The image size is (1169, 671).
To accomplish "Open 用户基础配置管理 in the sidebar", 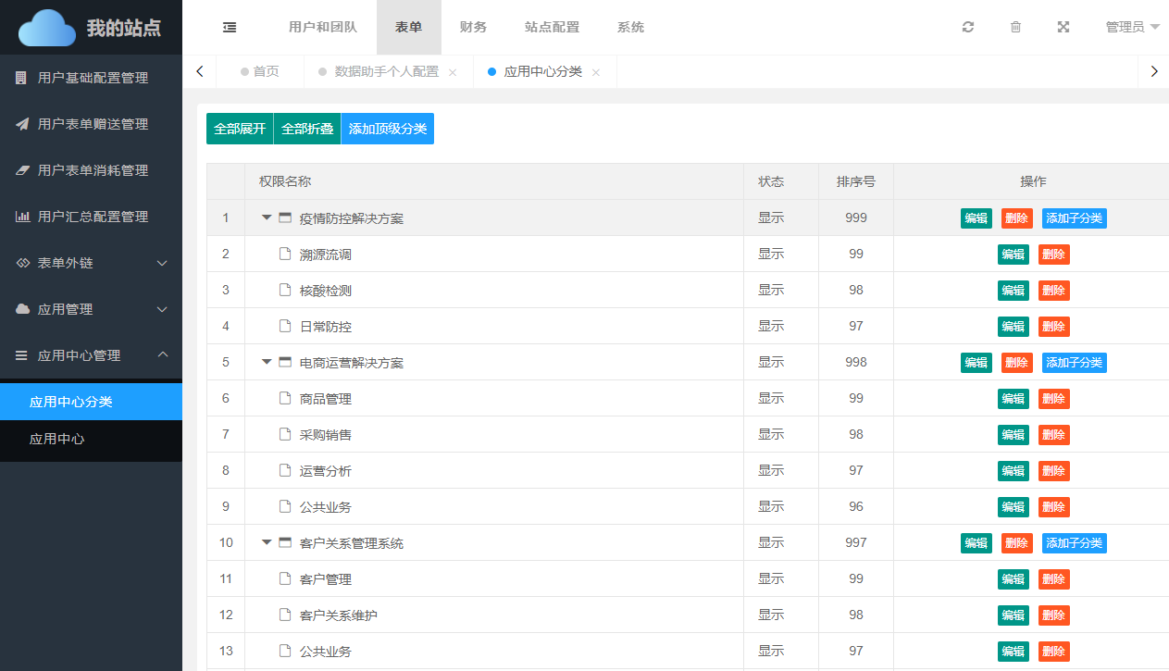I will (x=92, y=78).
